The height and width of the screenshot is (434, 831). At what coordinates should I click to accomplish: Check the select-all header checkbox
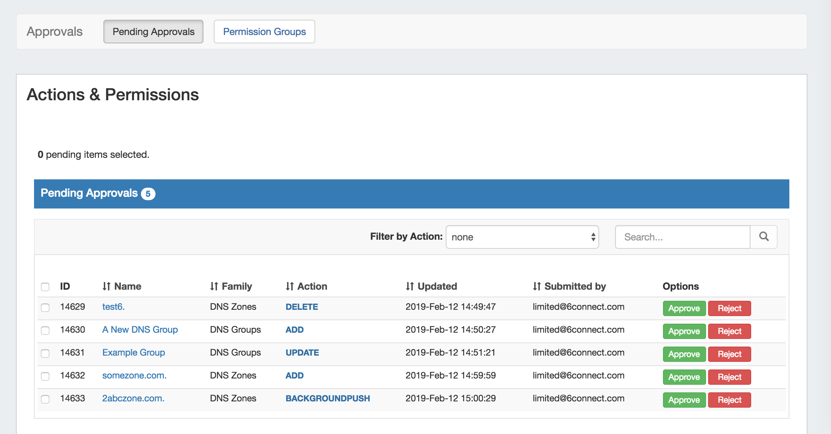[45, 287]
